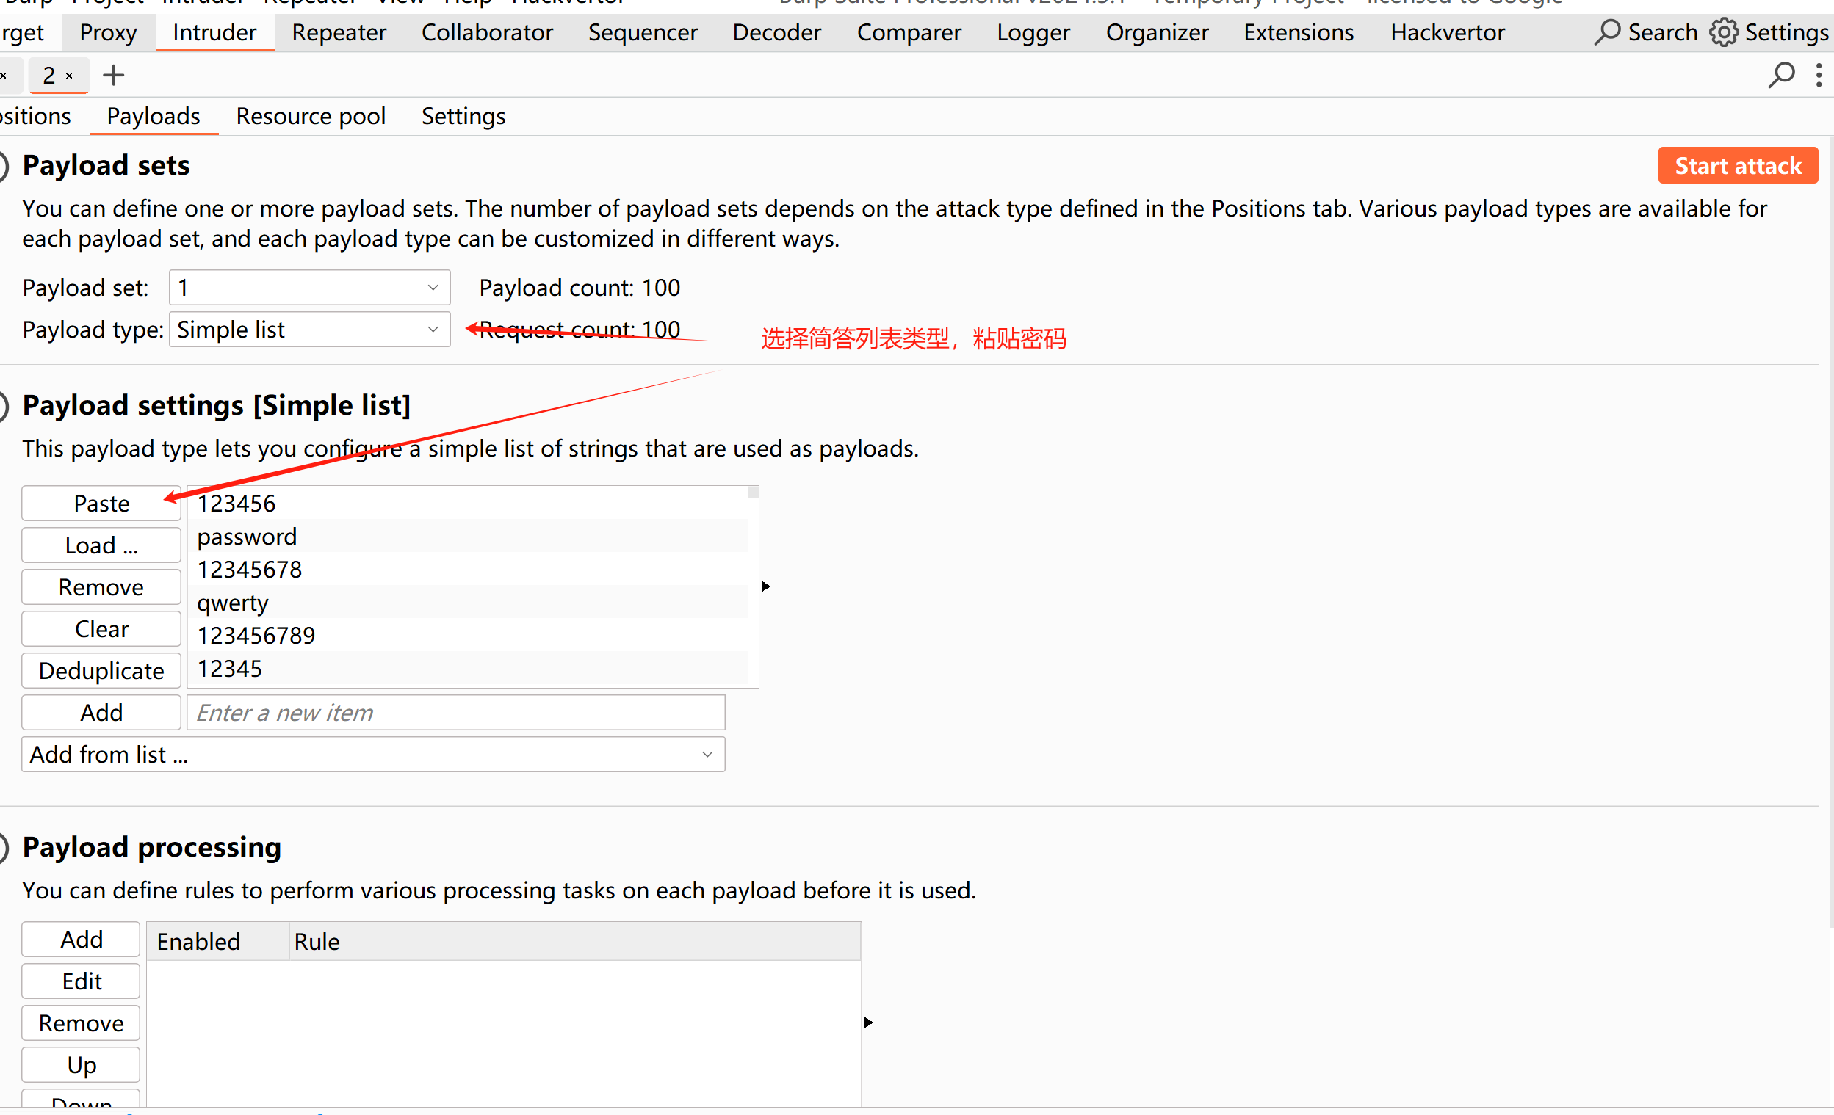Image resolution: width=1834 pixels, height=1115 pixels.
Task: Open the three-dot options menu
Action: tap(1818, 75)
